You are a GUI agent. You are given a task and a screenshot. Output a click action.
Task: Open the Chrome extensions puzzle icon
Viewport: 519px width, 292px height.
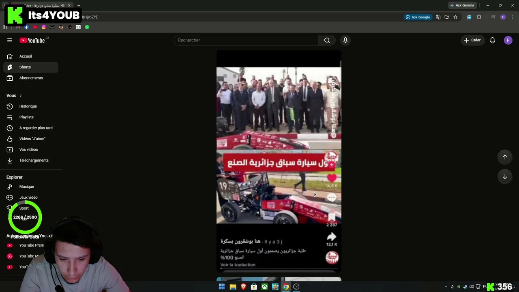(x=479, y=17)
